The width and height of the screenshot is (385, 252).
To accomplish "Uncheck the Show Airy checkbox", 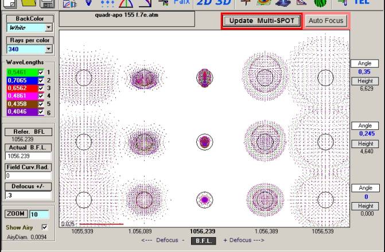I will click(x=44, y=227).
